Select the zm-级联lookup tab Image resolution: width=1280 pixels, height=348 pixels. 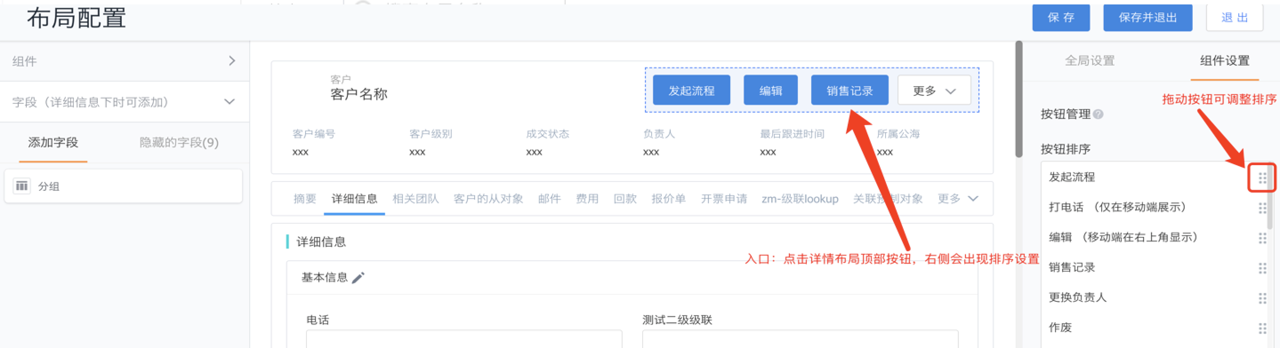tap(800, 199)
